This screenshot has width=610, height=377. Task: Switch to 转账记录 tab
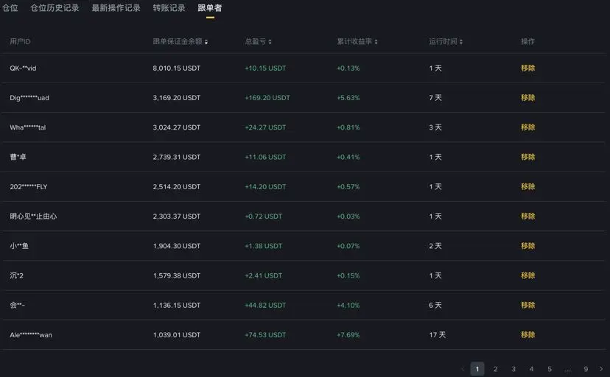(169, 8)
